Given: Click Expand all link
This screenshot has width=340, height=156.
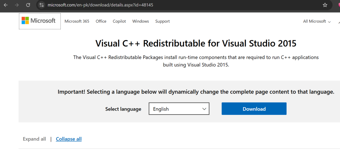Looking at the screenshot, I should click(x=34, y=139).
